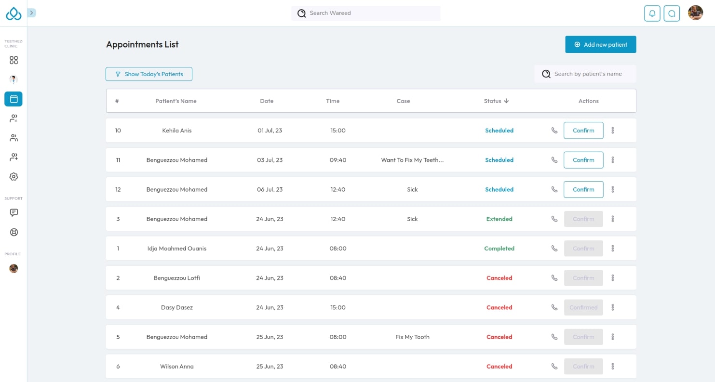Click the calendar appointments sidebar icon

point(13,99)
